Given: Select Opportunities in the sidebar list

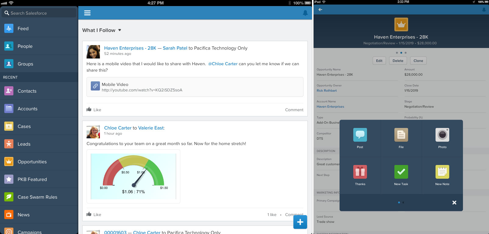Looking at the screenshot, I should coord(39,162).
